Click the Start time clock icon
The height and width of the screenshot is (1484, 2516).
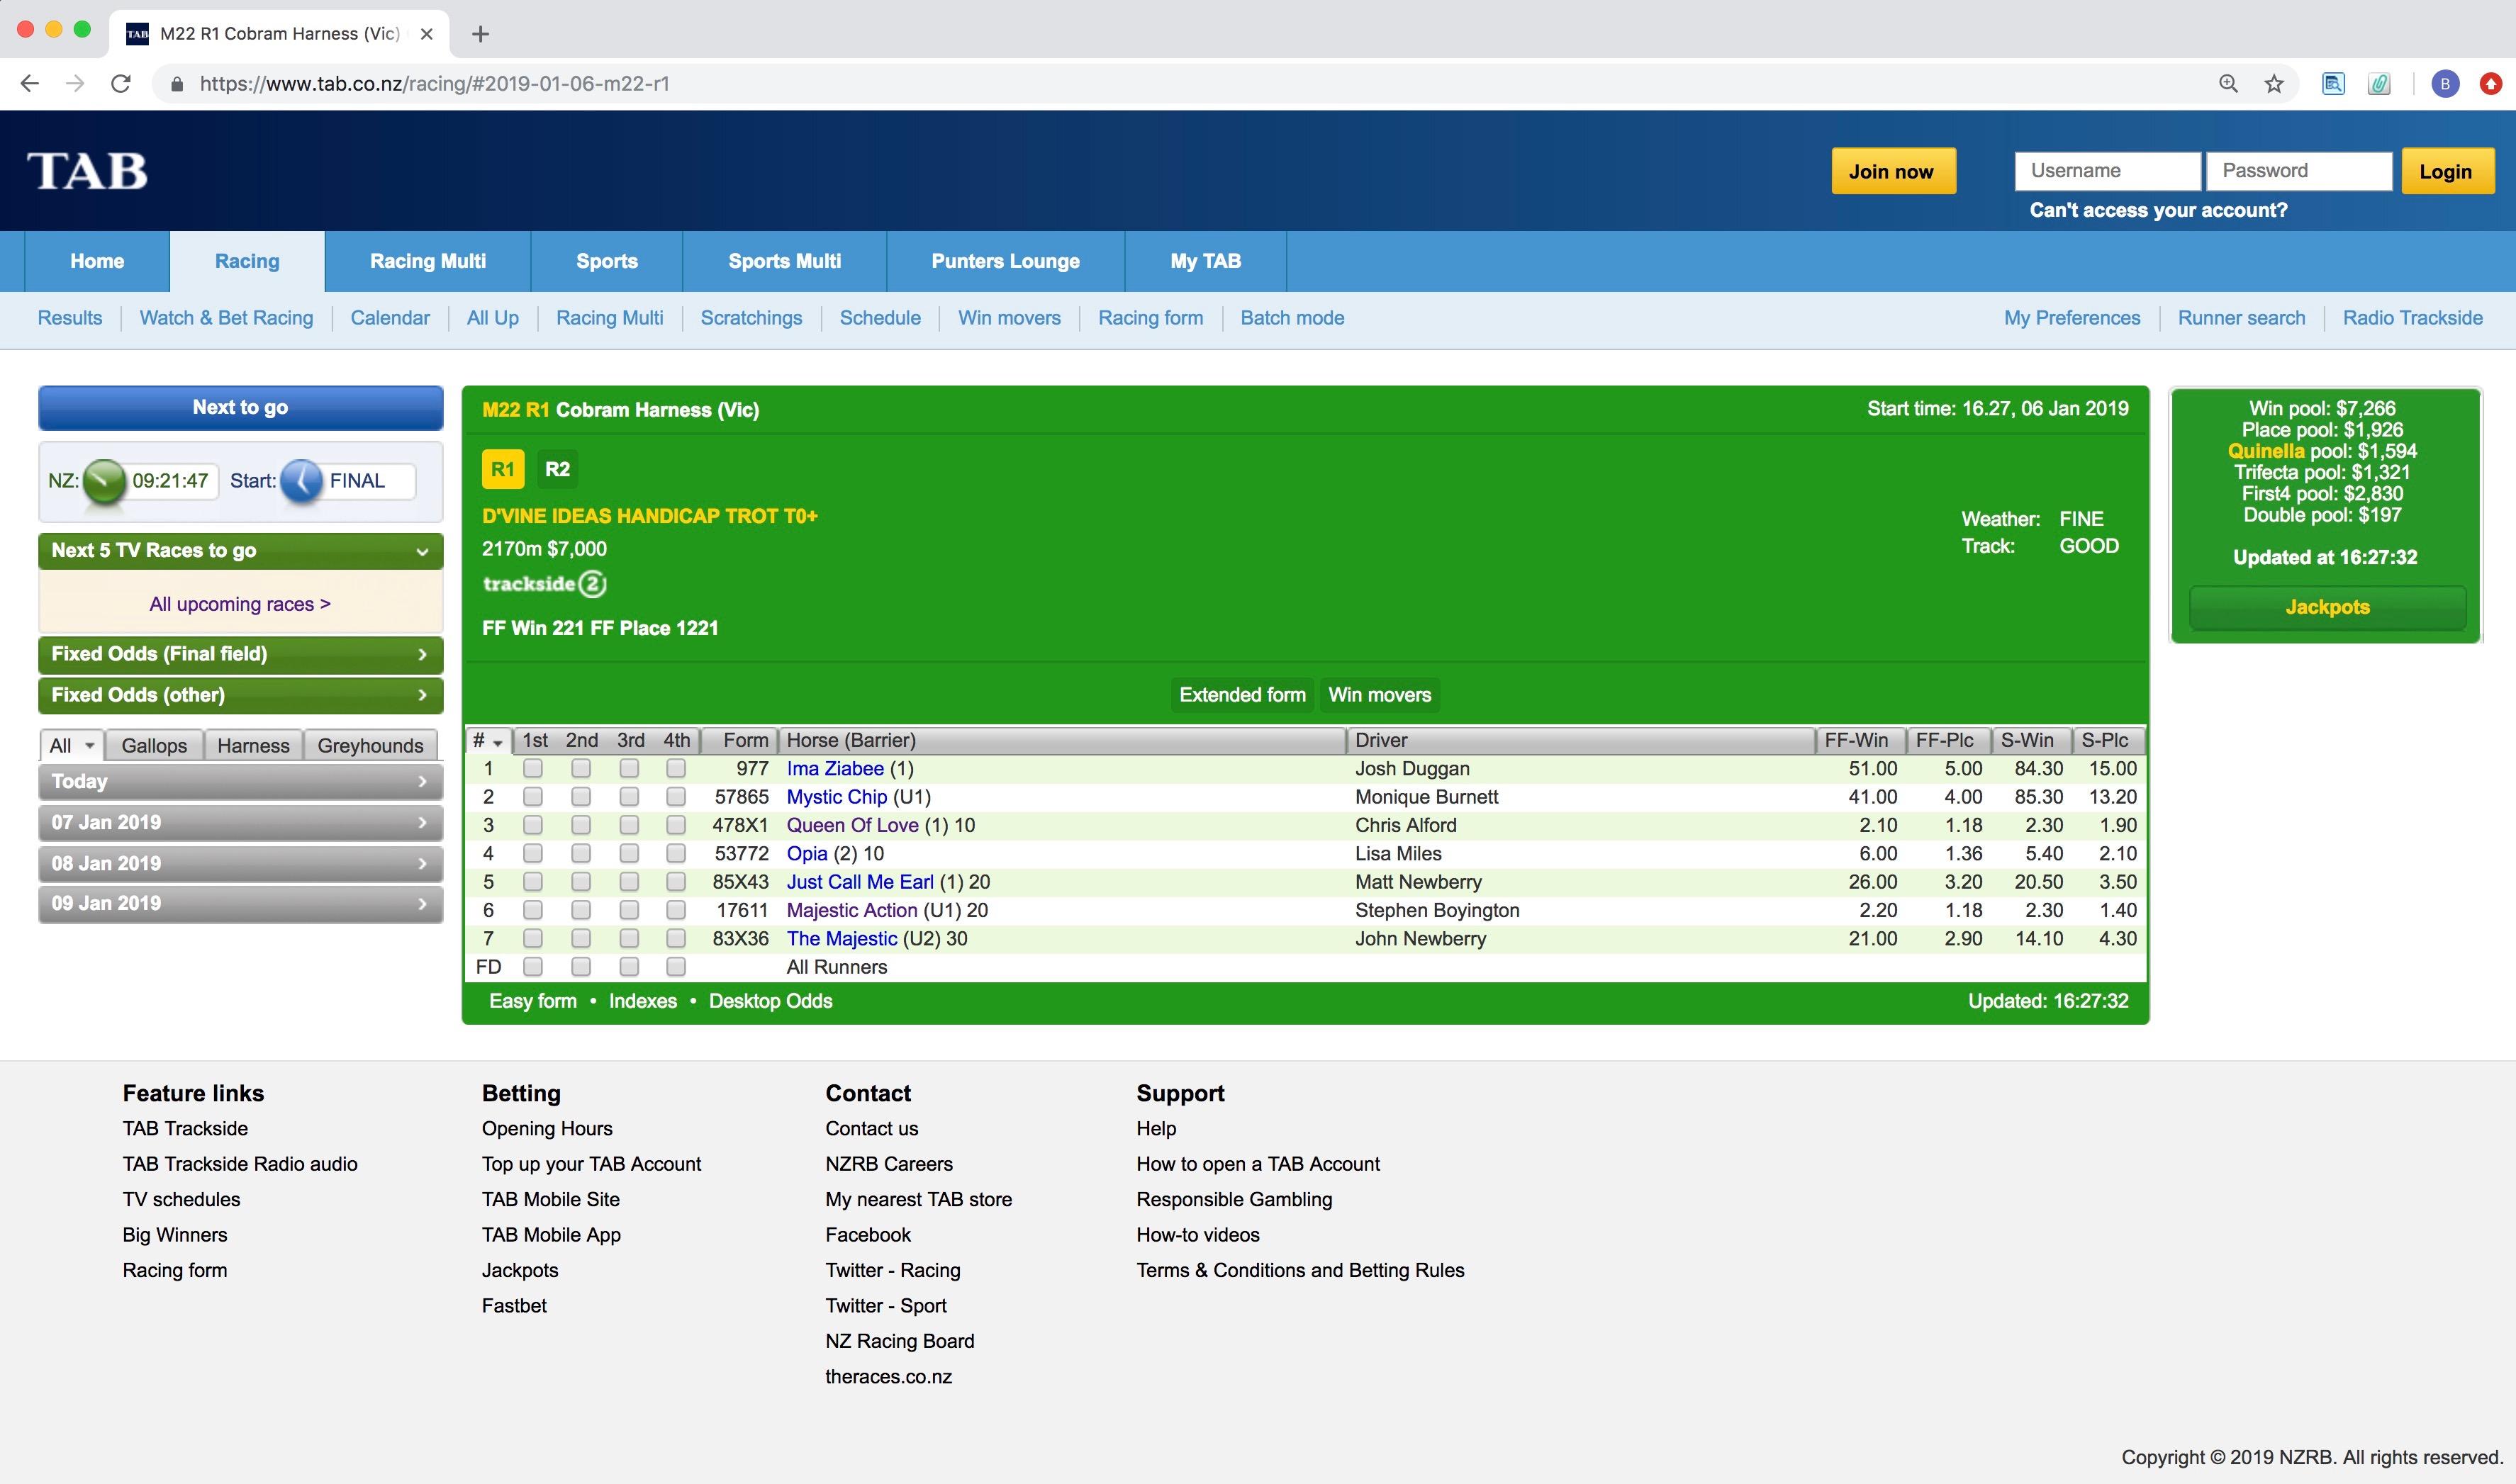click(x=301, y=481)
